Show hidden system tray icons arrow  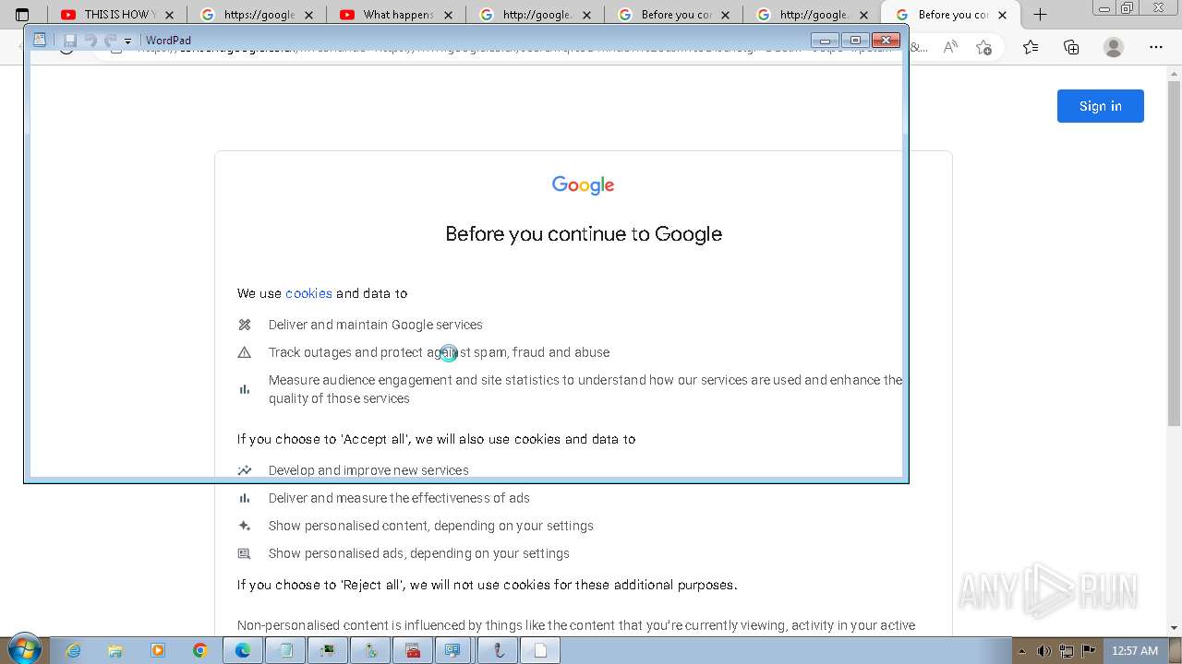[1022, 651]
